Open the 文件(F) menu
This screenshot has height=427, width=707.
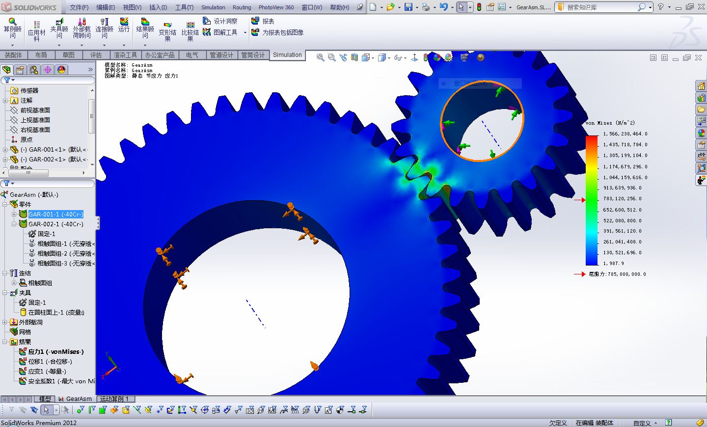(x=79, y=7)
